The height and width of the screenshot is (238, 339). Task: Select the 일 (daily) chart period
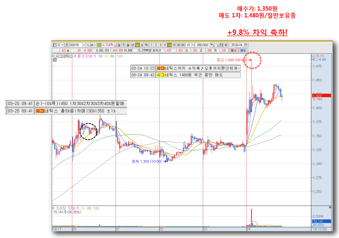(x=119, y=45)
